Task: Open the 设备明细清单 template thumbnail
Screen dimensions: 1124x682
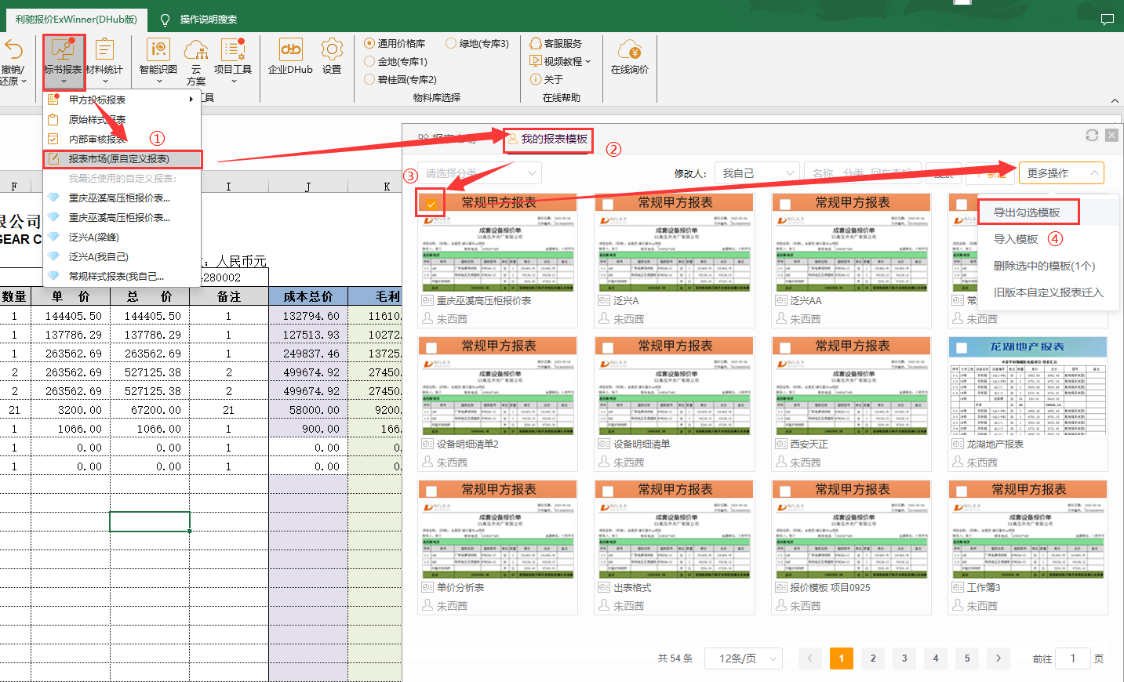Action: click(x=675, y=386)
